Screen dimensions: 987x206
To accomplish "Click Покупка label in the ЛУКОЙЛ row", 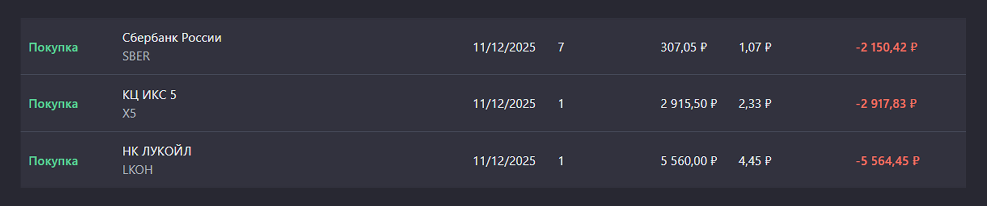I will click(53, 161).
